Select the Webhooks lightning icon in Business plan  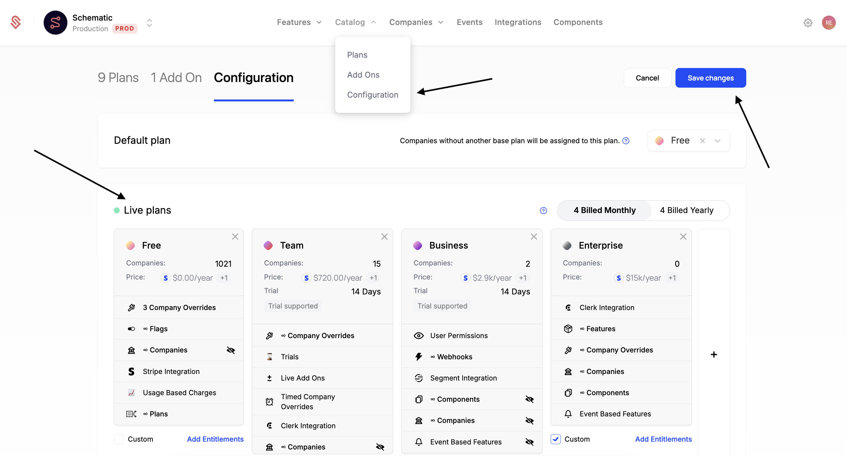pos(419,357)
